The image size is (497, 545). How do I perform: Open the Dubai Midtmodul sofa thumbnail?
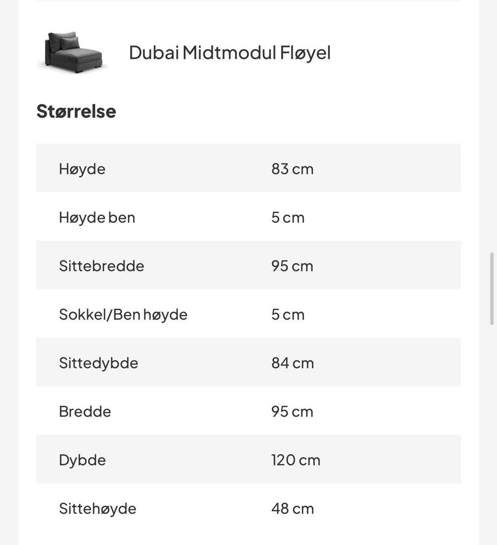point(73,52)
